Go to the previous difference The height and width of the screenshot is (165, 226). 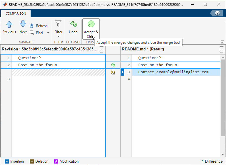[x=9, y=27]
